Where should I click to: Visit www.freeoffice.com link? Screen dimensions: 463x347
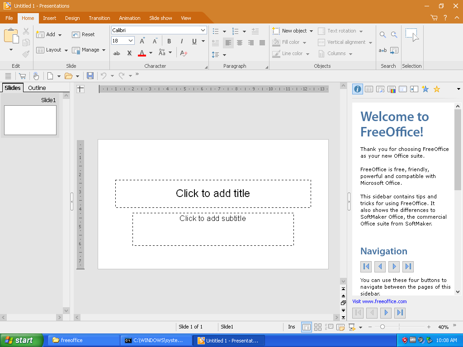click(379, 301)
